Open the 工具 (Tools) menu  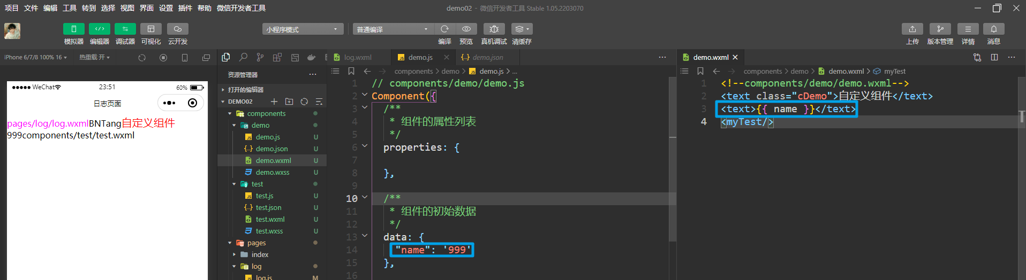coord(70,8)
